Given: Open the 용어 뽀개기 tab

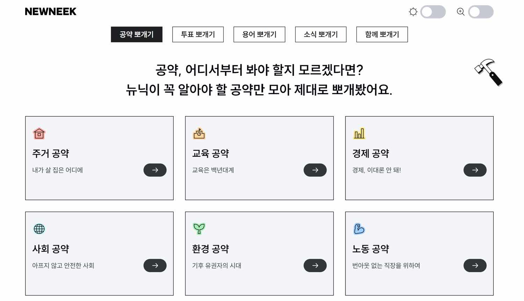Looking at the screenshot, I should [x=259, y=35].
